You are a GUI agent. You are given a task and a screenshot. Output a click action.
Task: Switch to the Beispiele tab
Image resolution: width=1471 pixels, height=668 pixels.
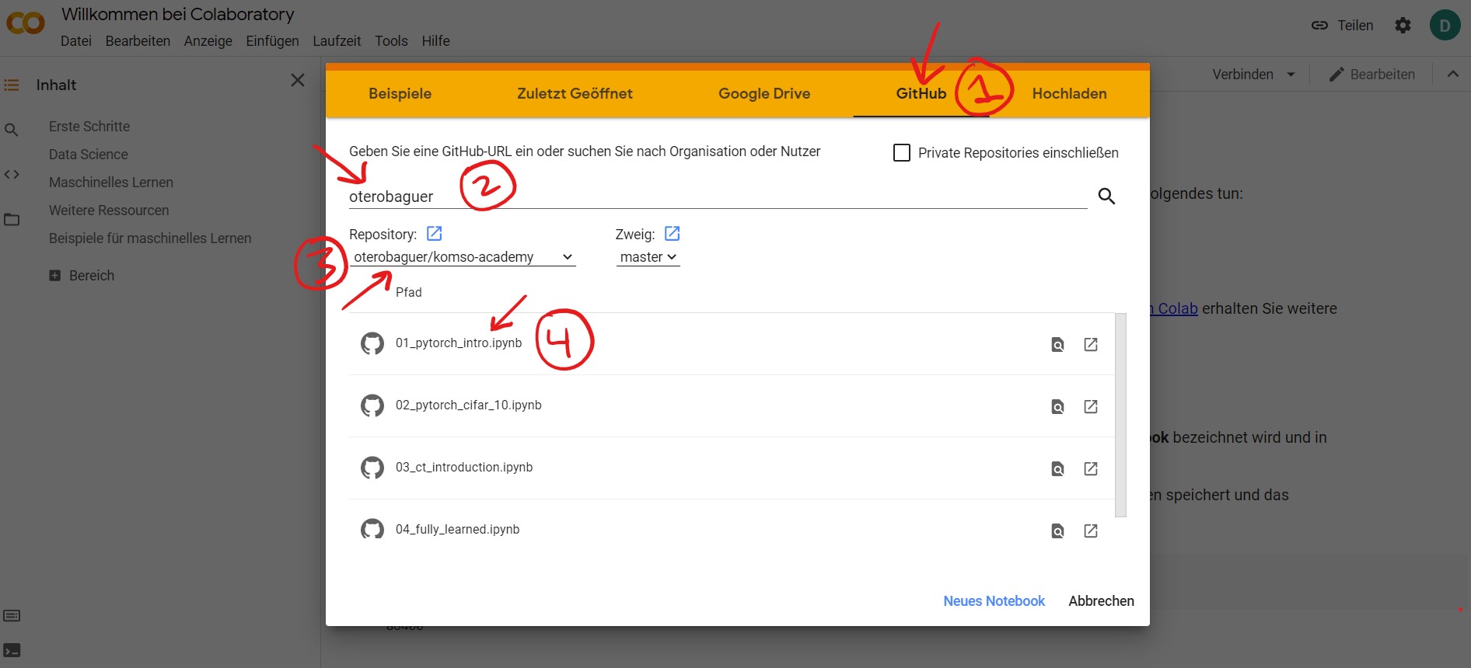[400, 93]
